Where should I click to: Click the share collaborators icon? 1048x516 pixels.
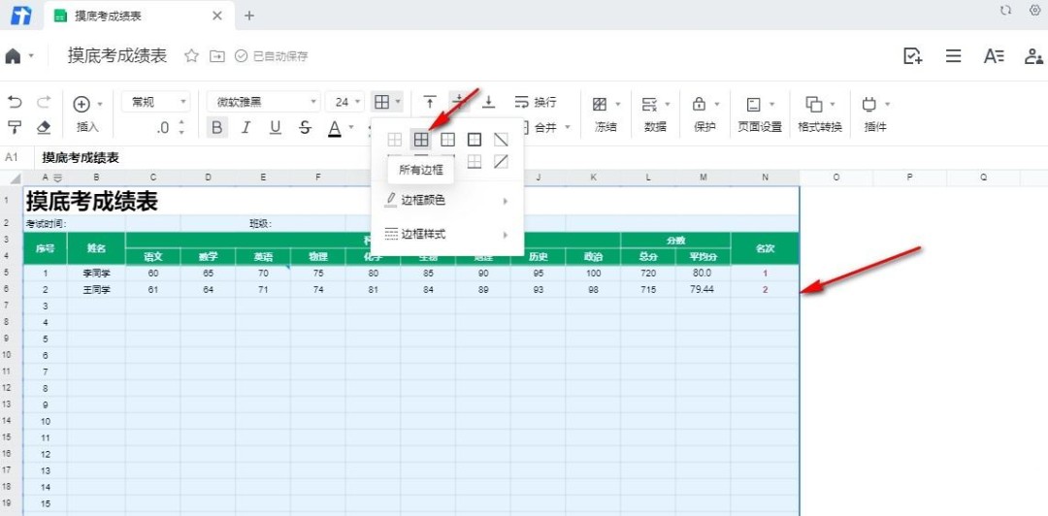point(1034,56)
